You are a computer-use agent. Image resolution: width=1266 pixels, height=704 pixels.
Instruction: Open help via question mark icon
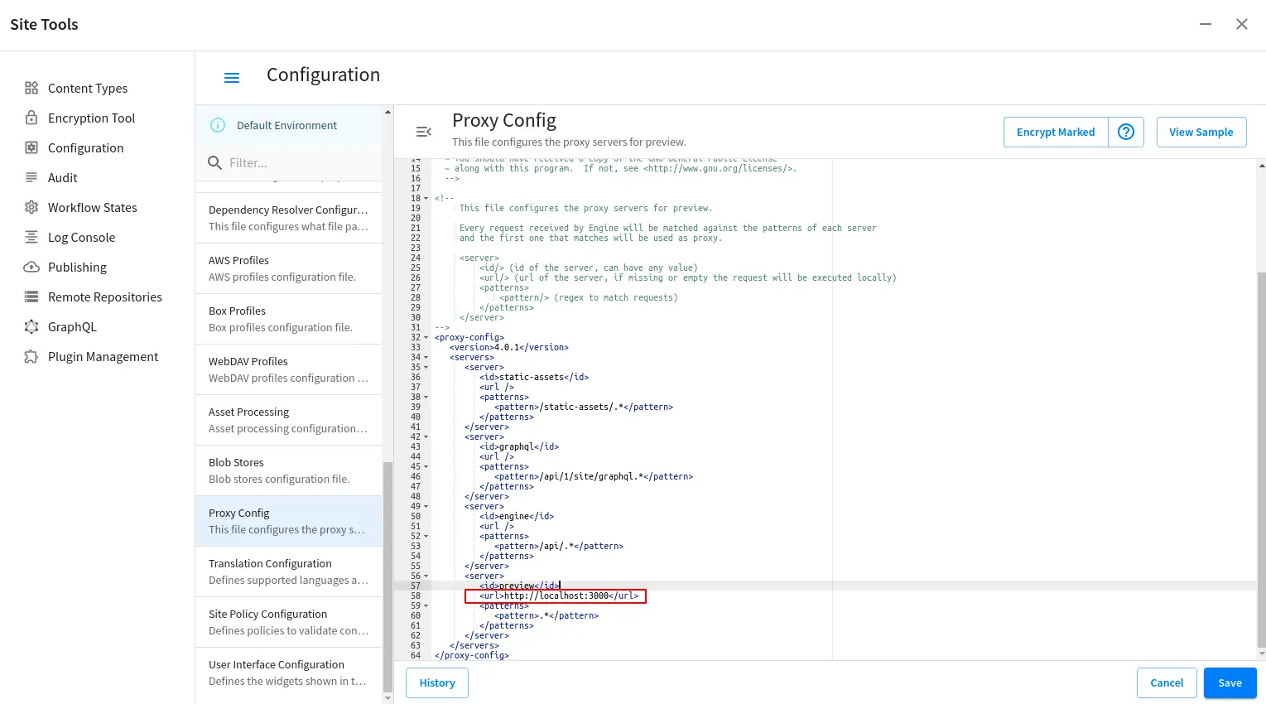1125,132
